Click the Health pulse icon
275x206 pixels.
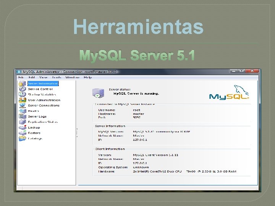click(x=23, y=111)
